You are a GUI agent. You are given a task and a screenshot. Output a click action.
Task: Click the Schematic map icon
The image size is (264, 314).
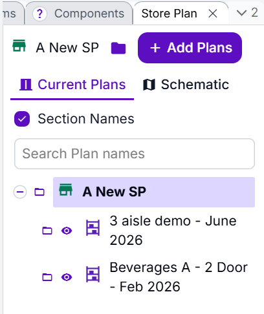pyautogui.click(x=149, y=85)
